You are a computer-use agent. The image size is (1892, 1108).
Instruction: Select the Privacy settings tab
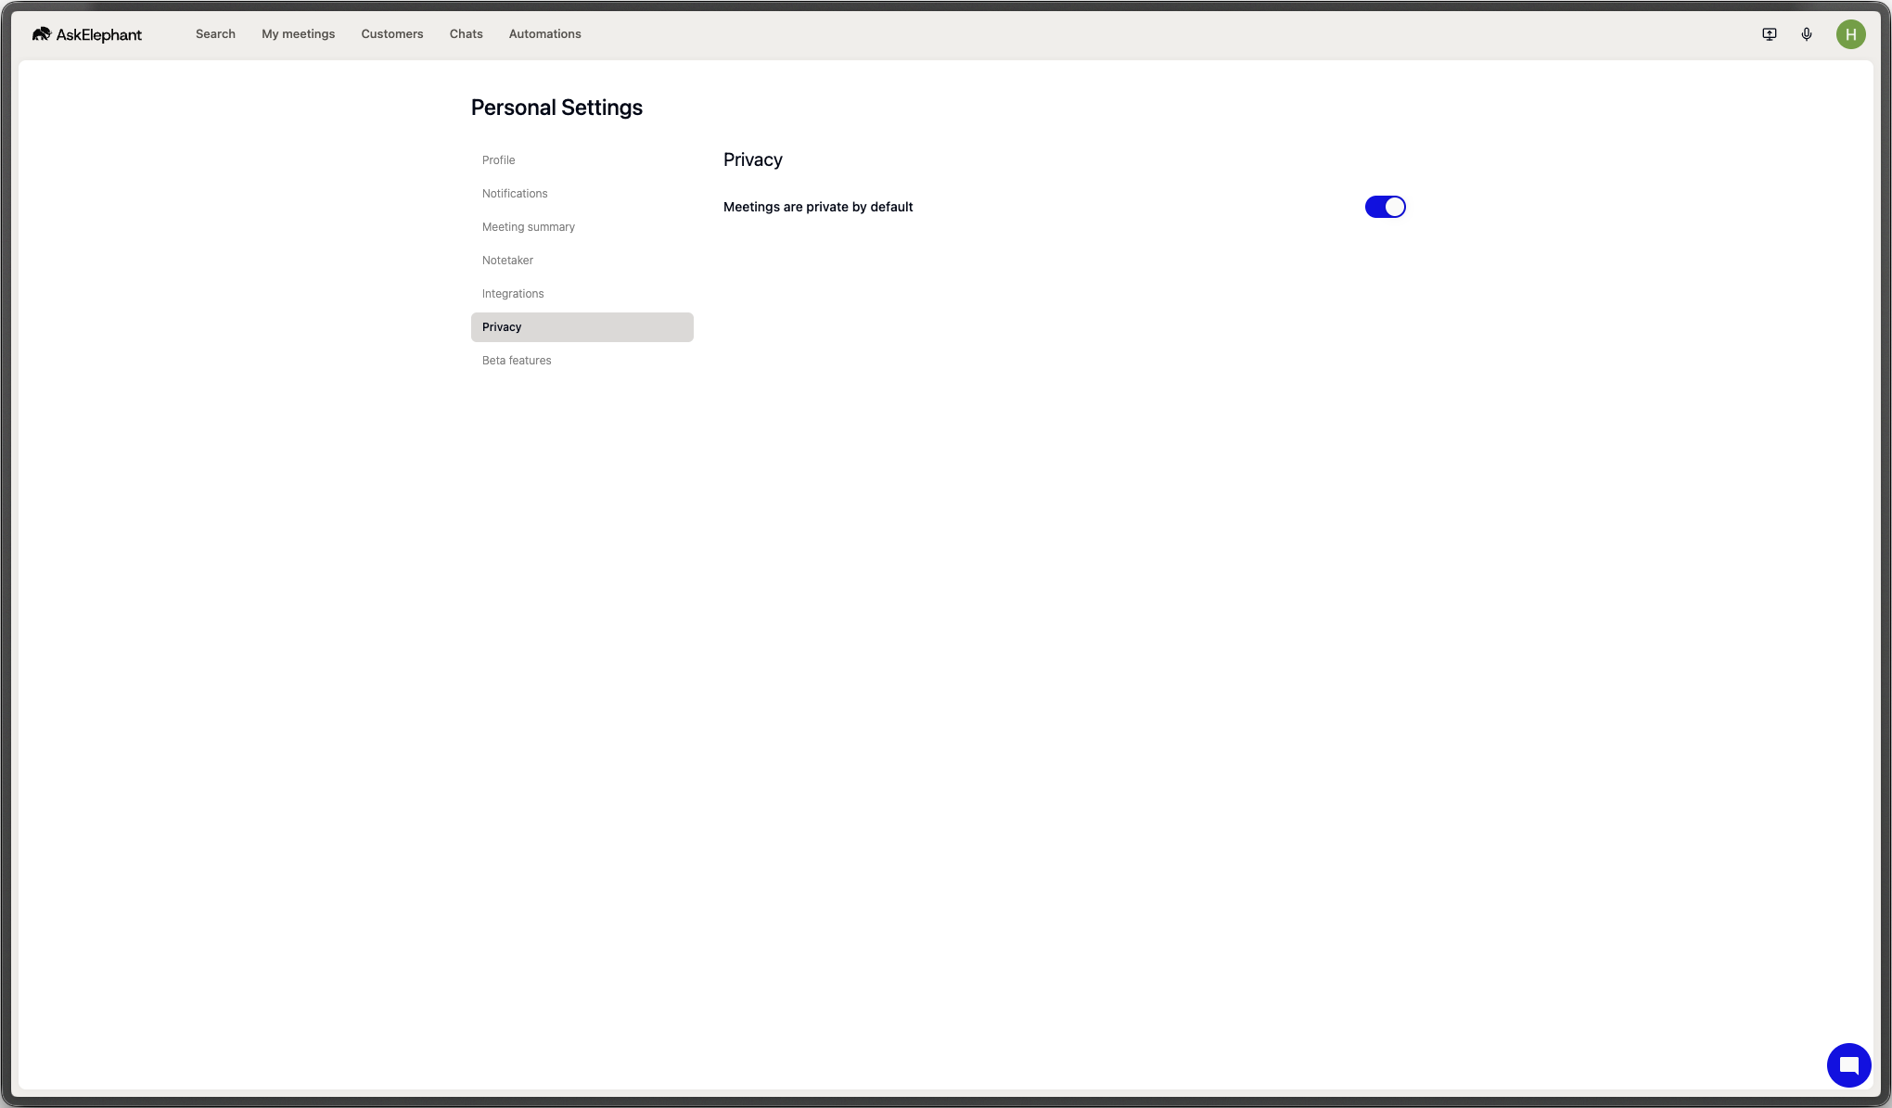pos(582,327)
